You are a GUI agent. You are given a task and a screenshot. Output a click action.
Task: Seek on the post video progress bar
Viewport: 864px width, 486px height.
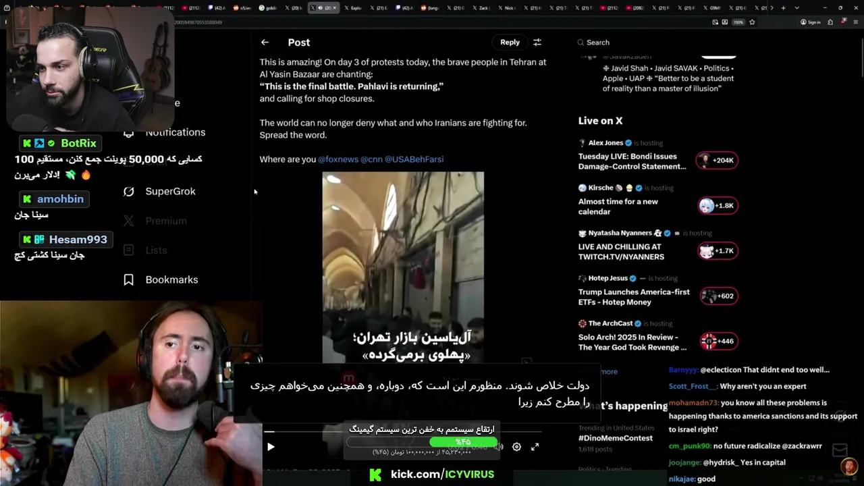403,431
